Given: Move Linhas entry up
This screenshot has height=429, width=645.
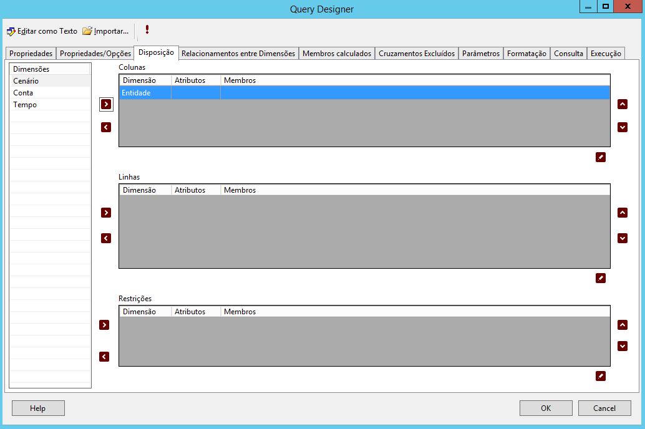Looking at the screenshot, I should [x=623, y=213].
